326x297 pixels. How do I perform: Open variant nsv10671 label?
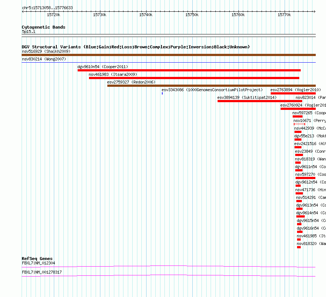(x=310, y=120)
